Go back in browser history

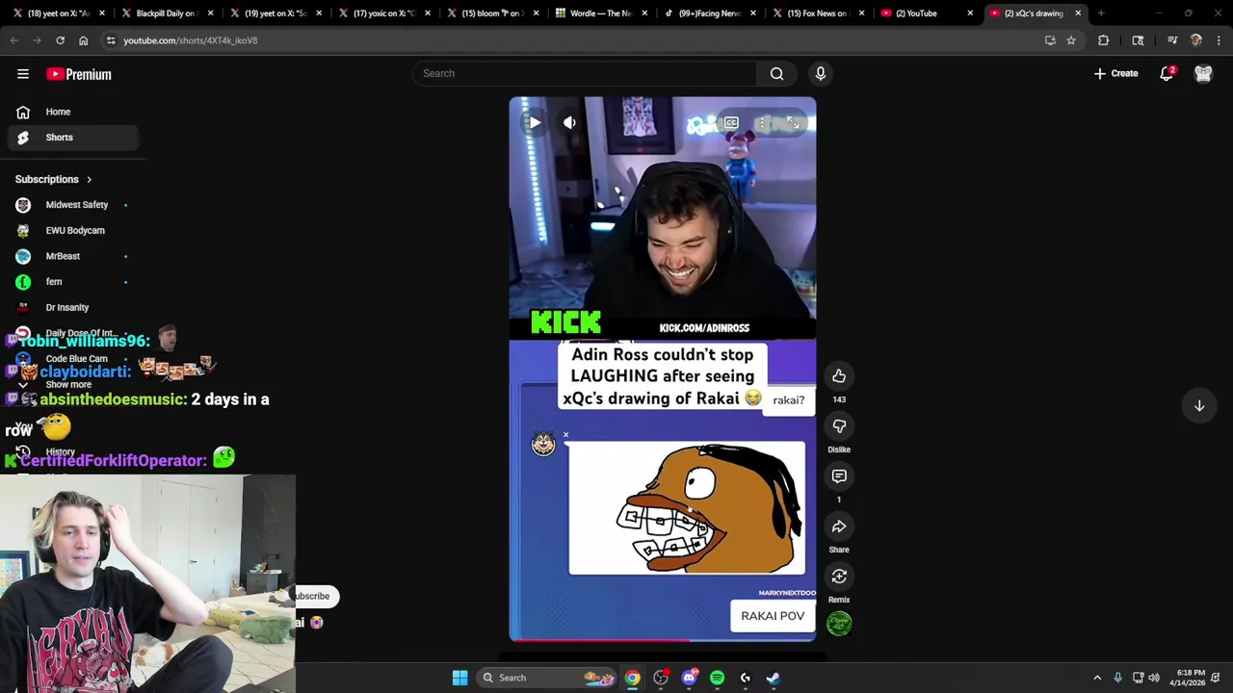click(x=13, y=40)
